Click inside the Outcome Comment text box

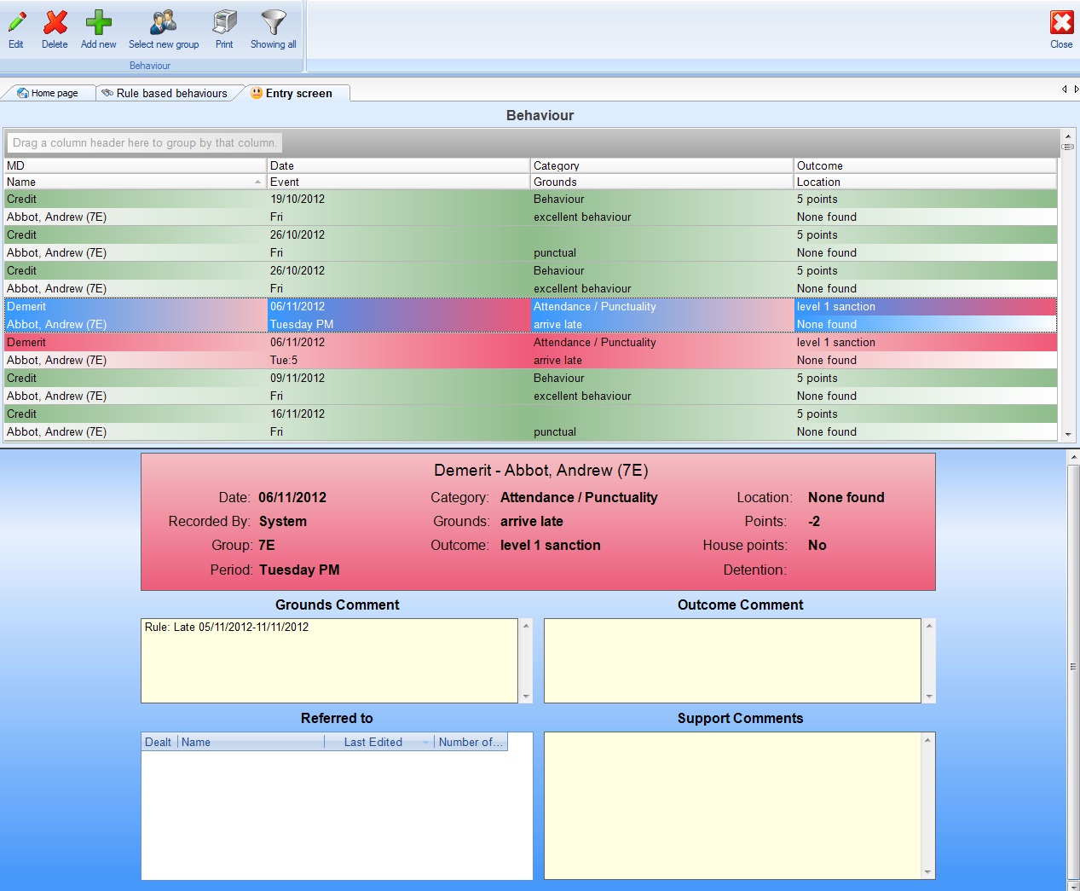click(732, 661)
